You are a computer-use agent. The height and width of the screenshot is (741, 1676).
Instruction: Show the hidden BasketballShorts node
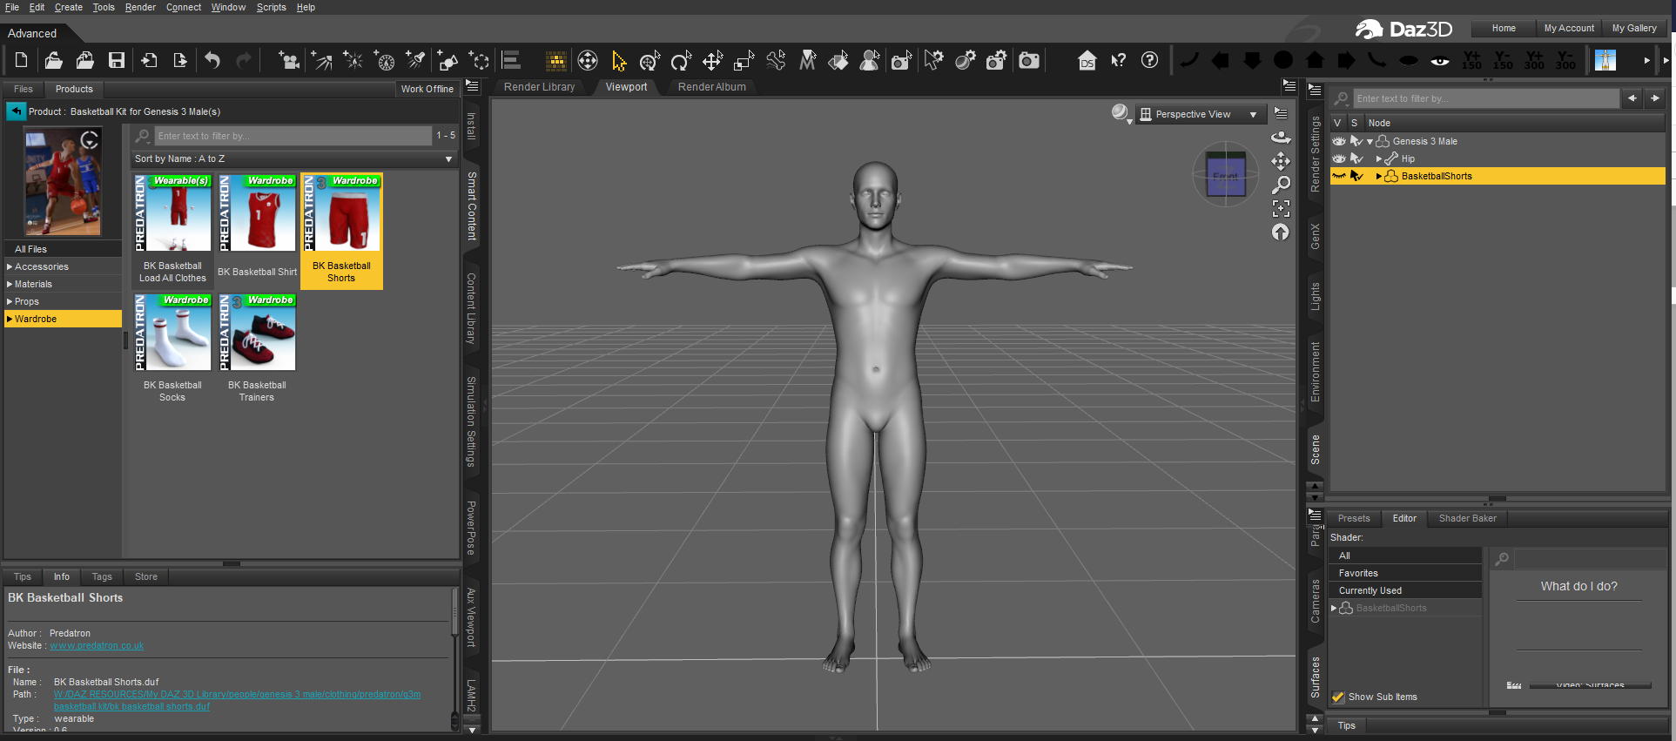click(x=1339, y=176)
